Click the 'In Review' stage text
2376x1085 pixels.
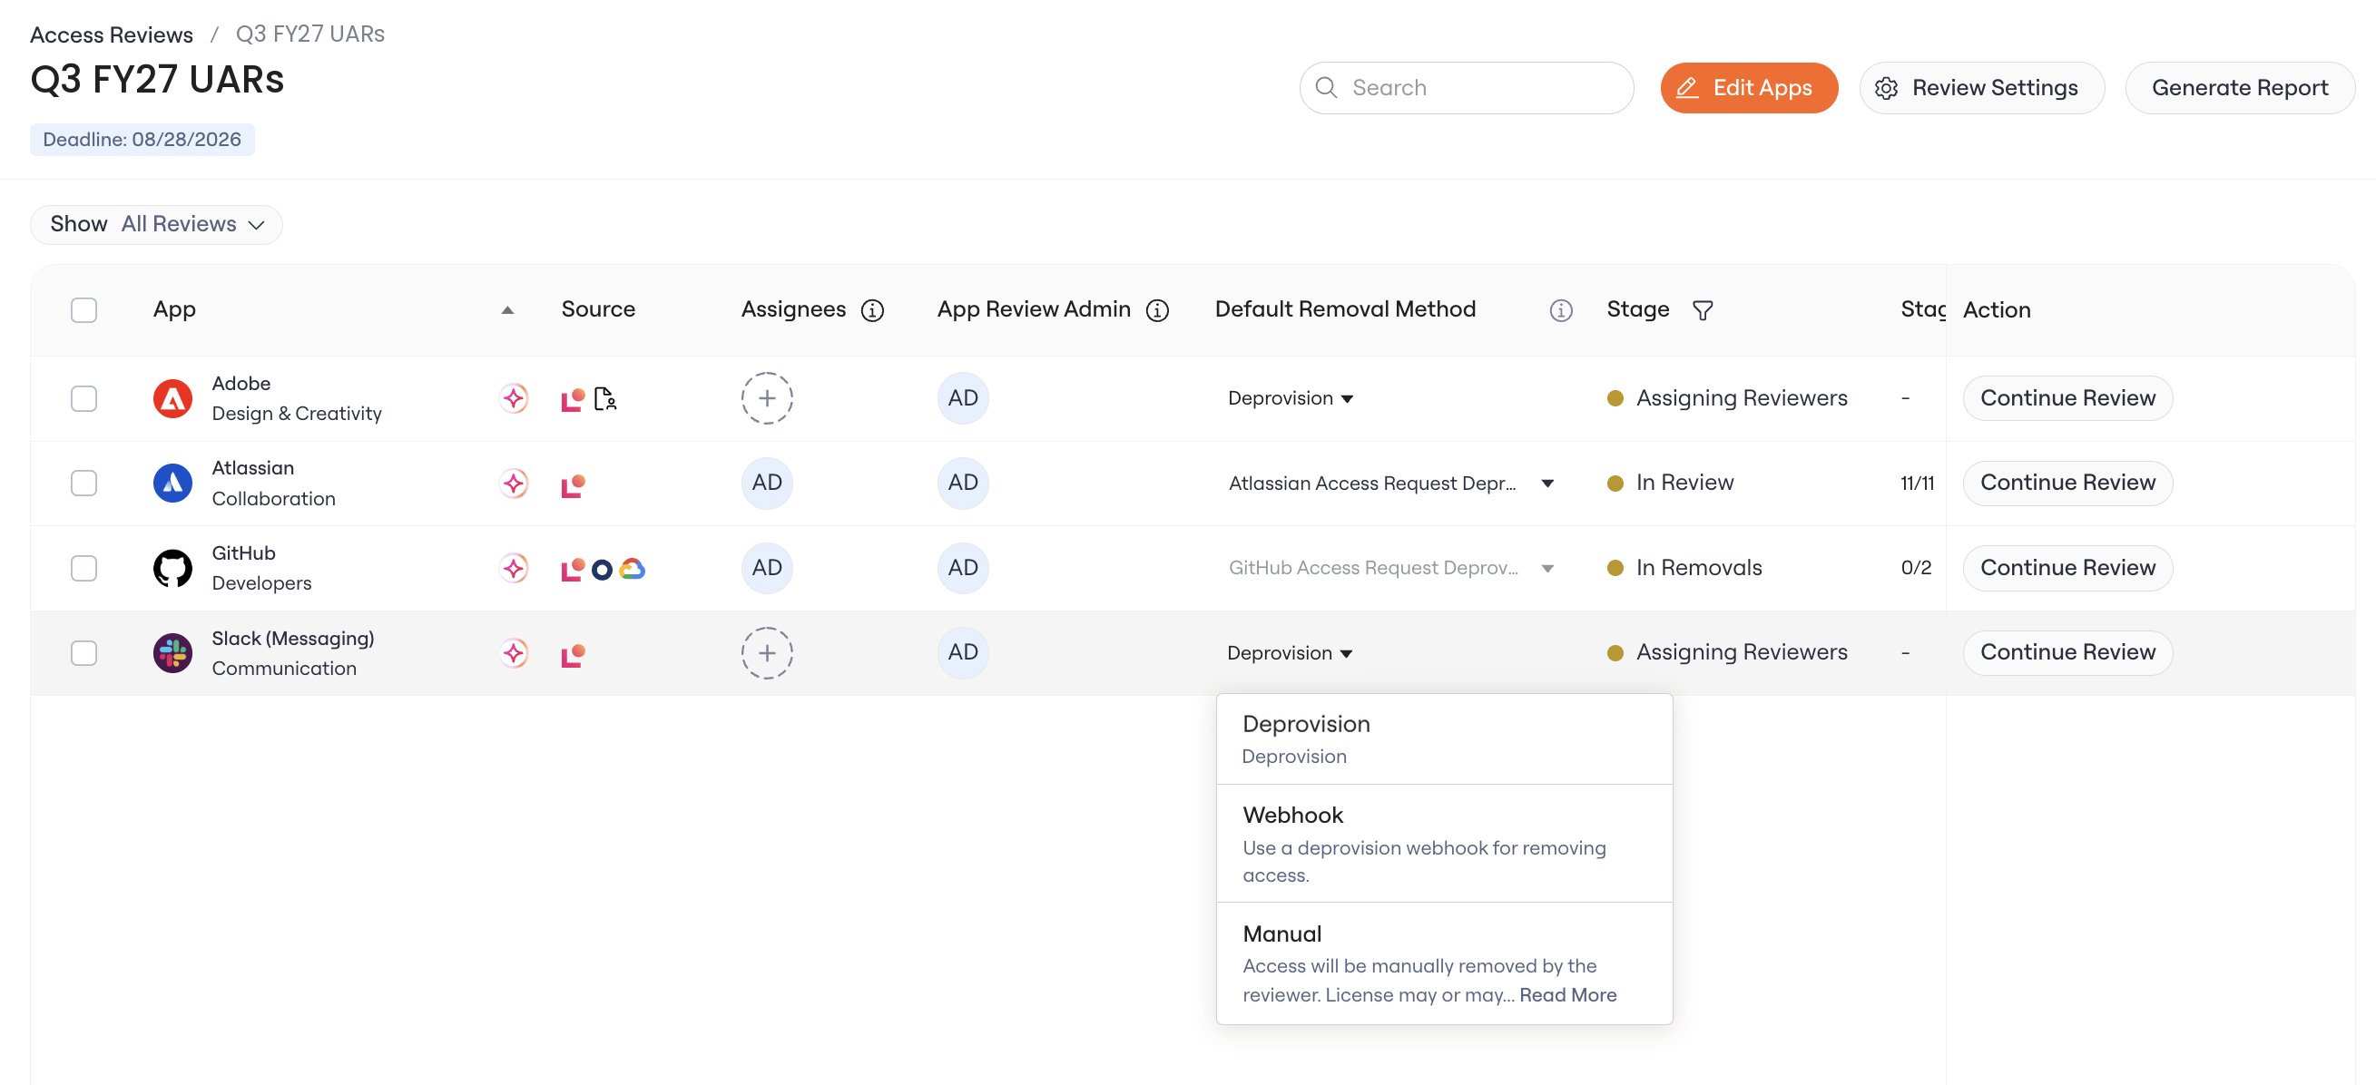click(x=1685, y=483)
